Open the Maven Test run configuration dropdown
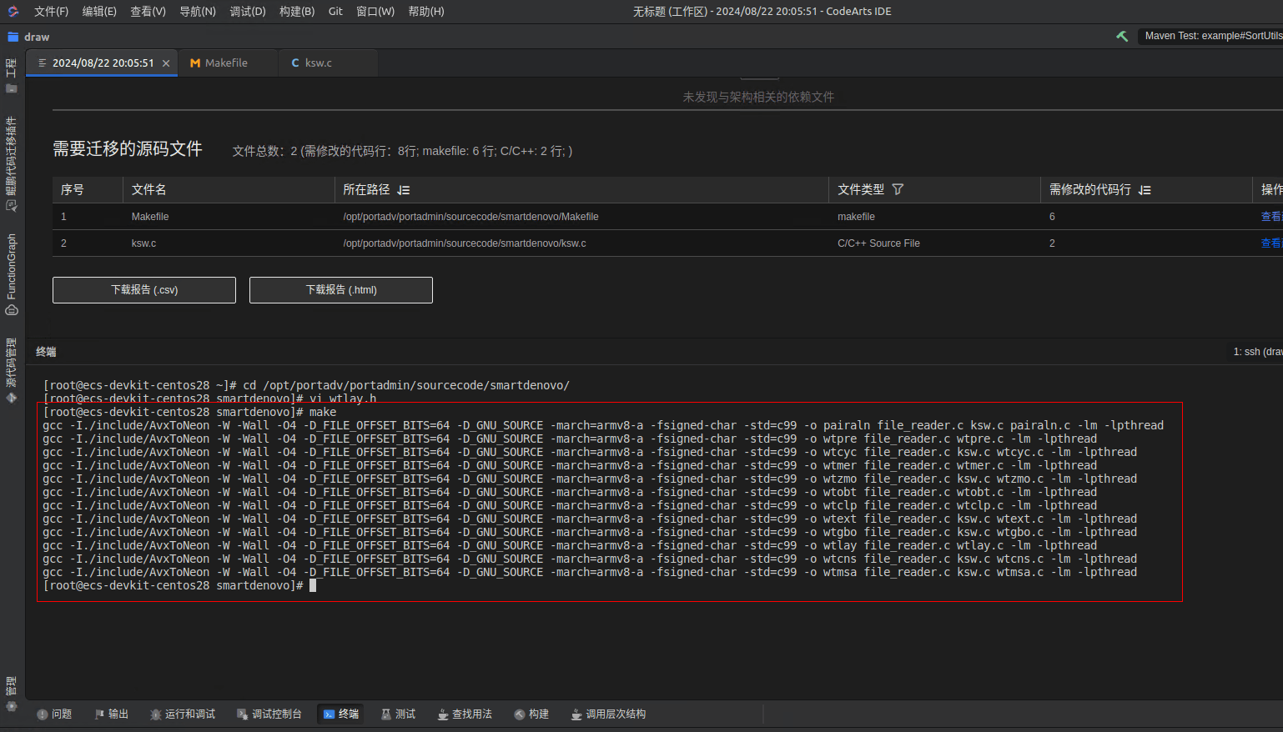1283x732 pixels. click(x=1211, y=36)
